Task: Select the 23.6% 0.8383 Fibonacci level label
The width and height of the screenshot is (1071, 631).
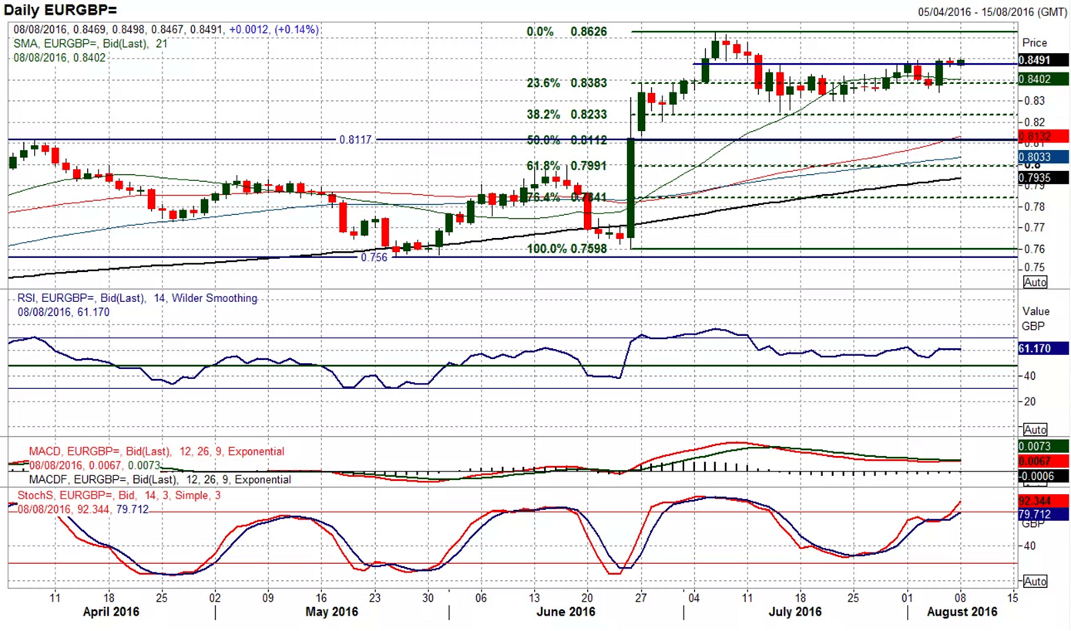Action: coord(569,82)
